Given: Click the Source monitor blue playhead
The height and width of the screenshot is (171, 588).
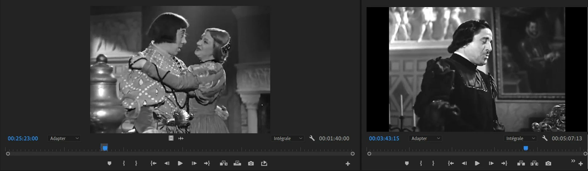Looking at the screenshot, I should point(105,148).
